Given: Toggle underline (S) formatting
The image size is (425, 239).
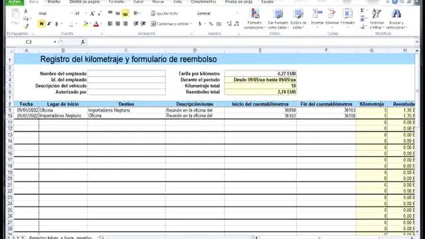Looking at the screenshot, I should [x=56, y=24].
